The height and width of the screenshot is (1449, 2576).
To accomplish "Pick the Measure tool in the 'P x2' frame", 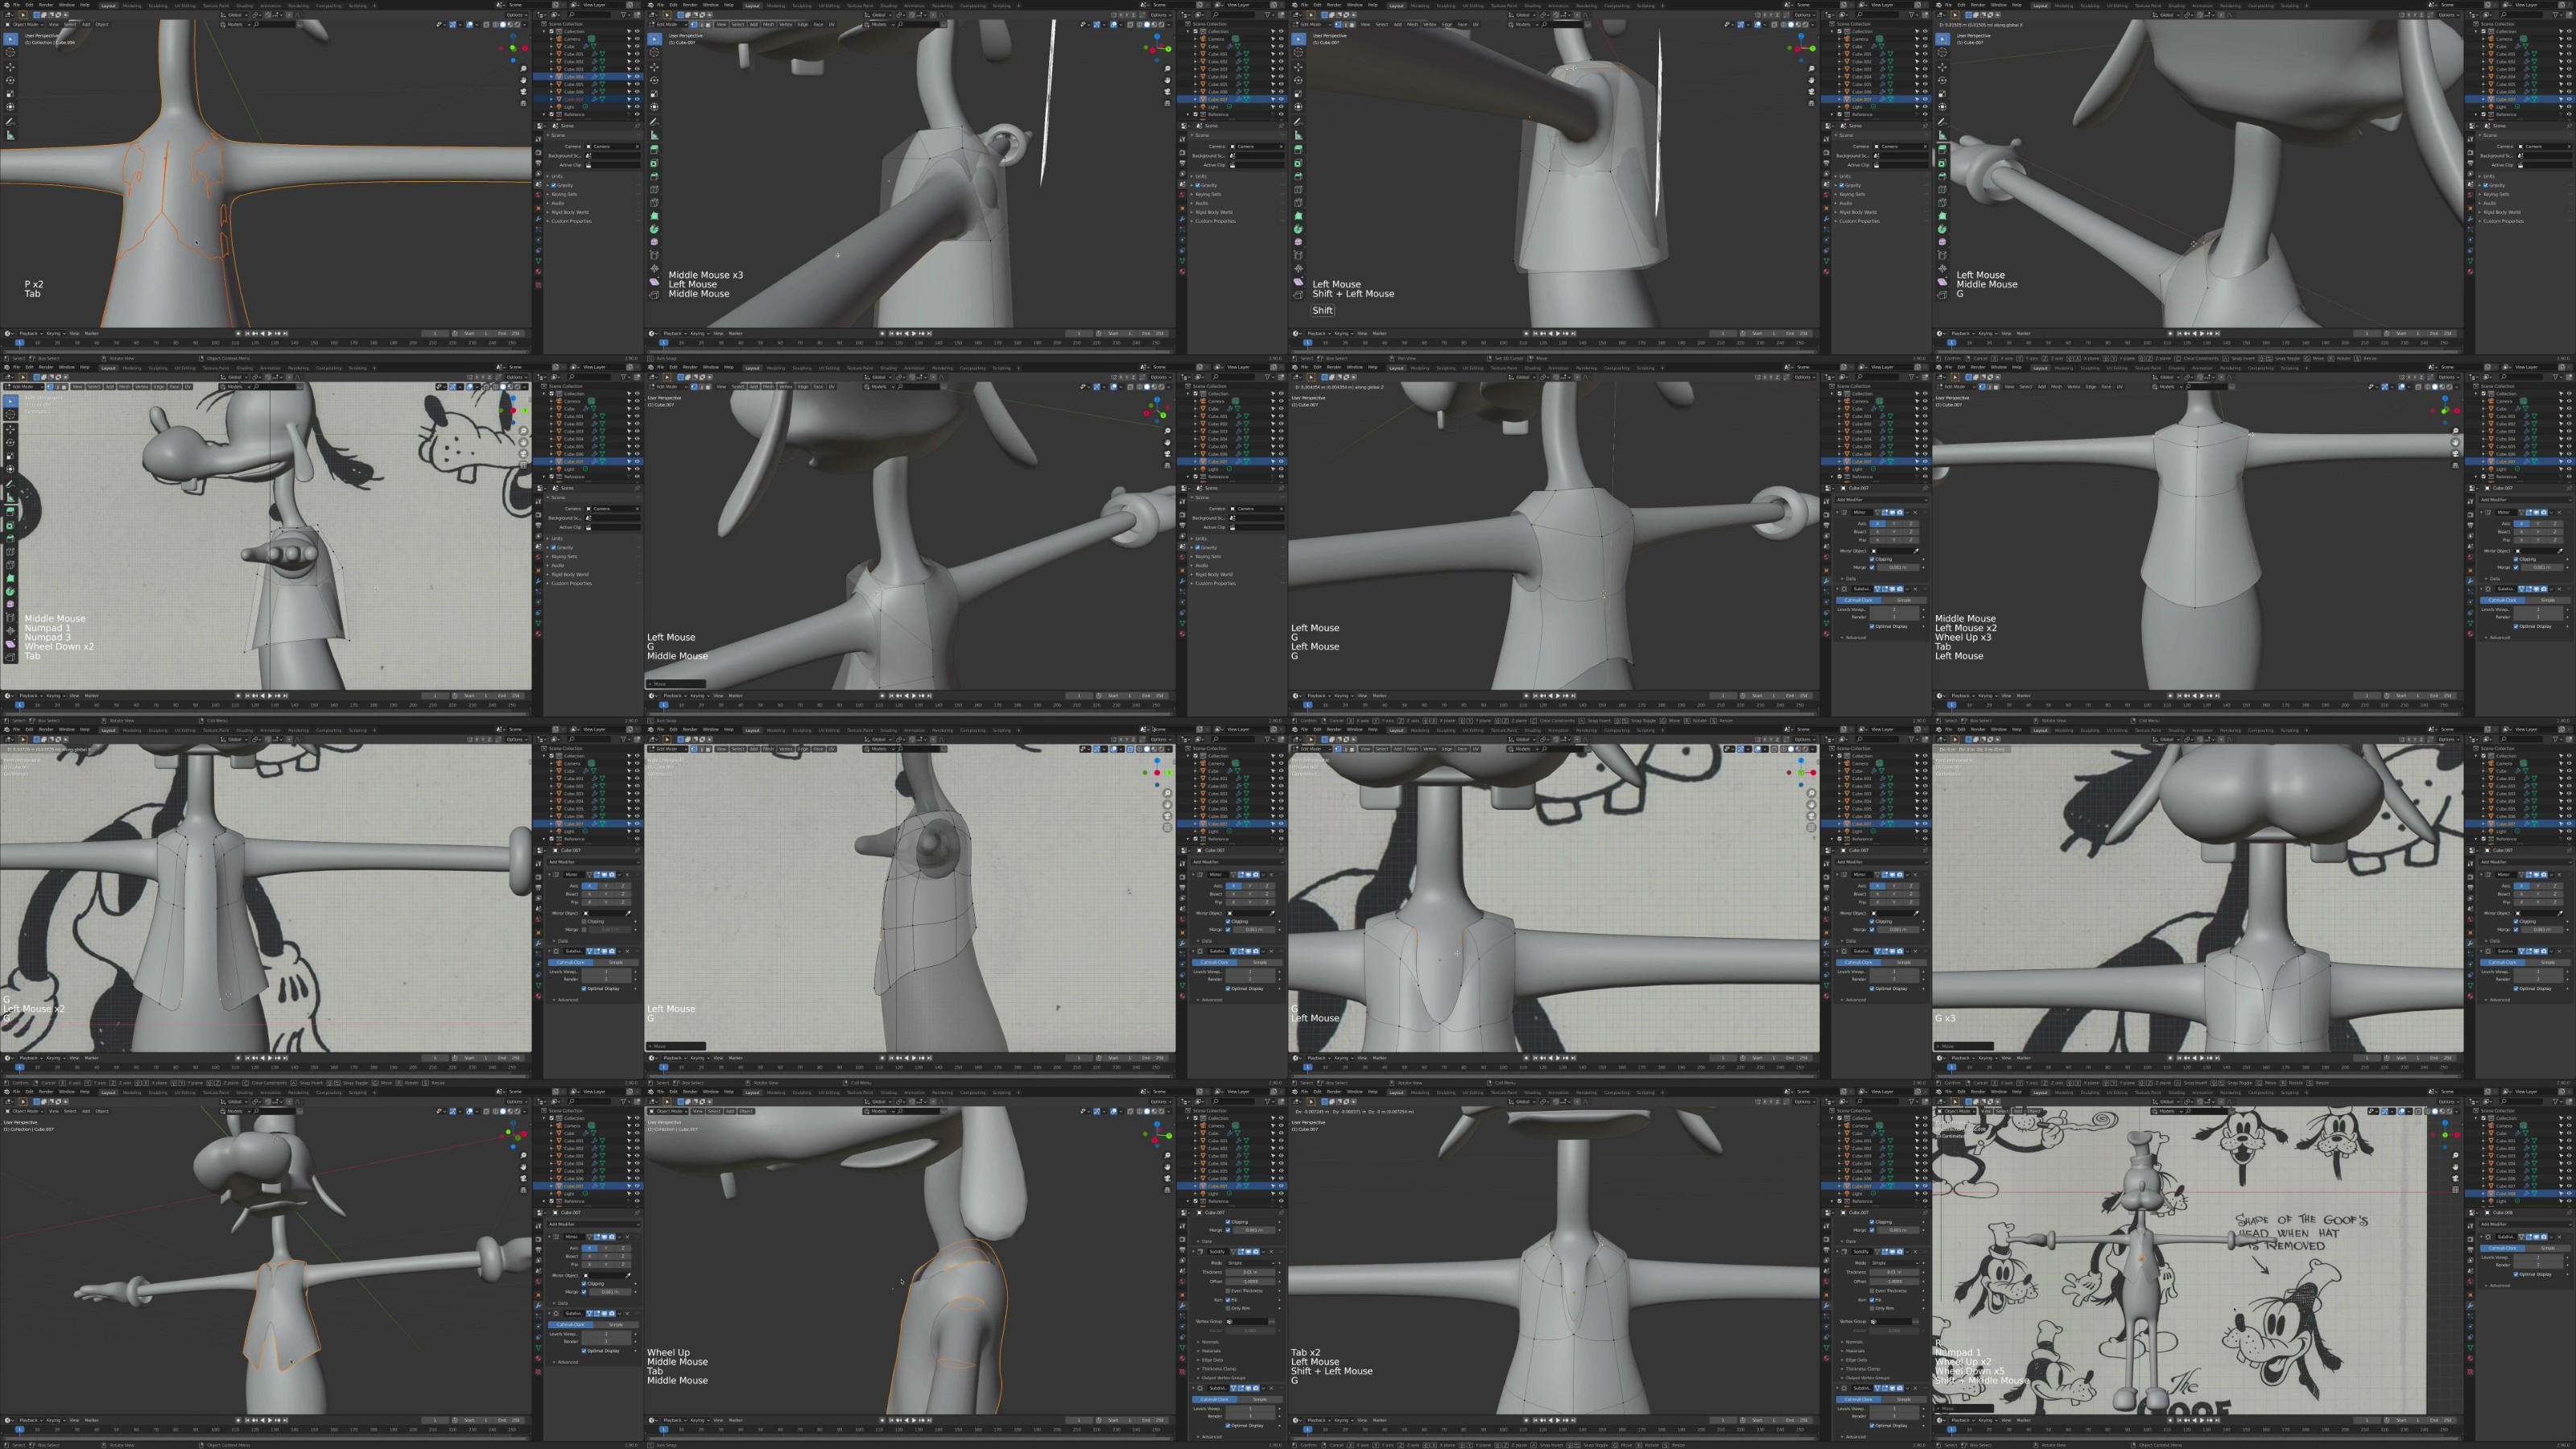I will coord(10,136).
